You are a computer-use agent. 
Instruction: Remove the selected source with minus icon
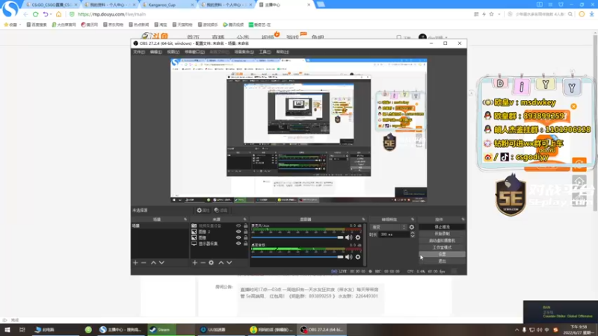click(x=203, y=263)
